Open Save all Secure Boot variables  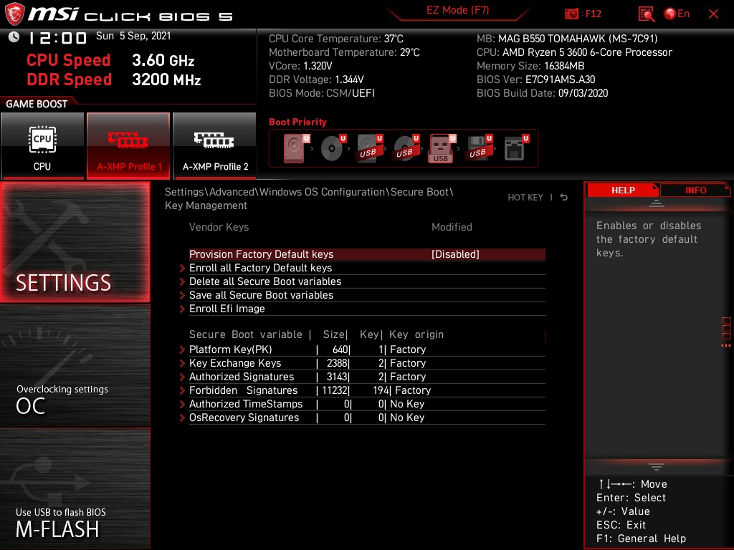pos(367,295)
